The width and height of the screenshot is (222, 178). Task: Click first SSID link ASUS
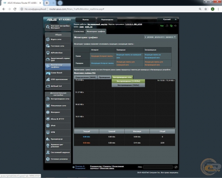(x=81, y=27)
